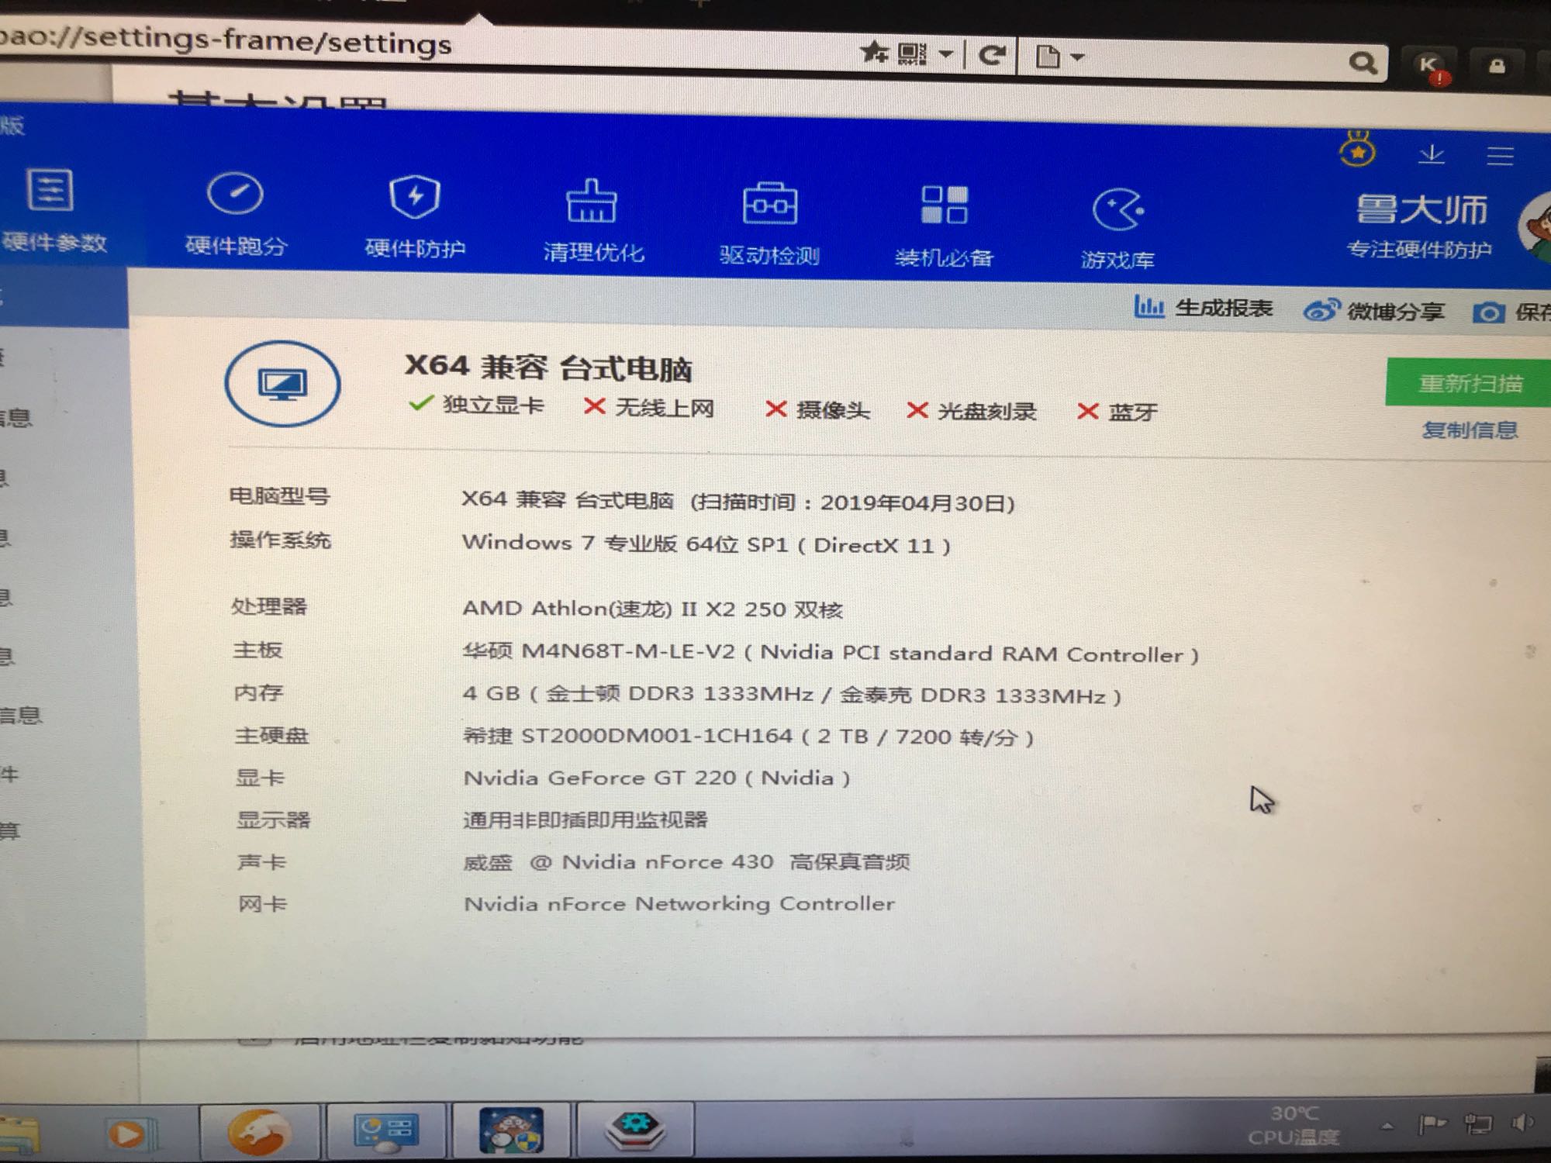Click the 重新扫描 rescan button

point(1470,383)
